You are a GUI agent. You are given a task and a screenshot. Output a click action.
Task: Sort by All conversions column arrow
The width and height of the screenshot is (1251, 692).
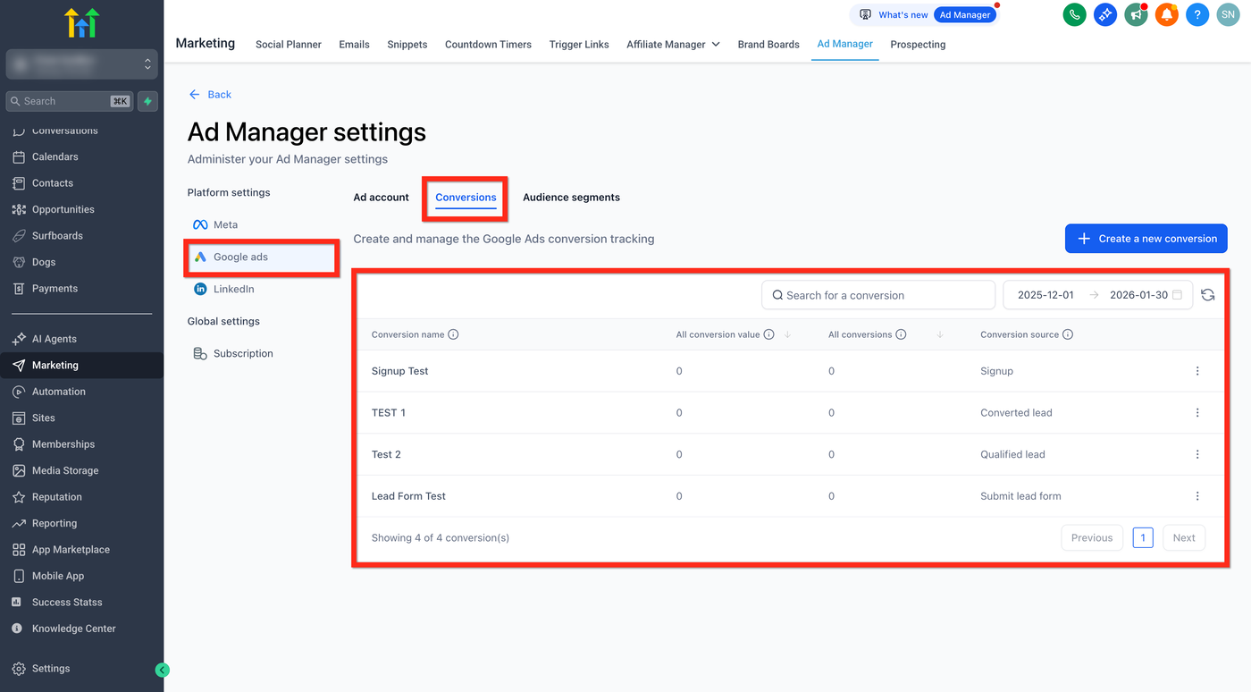(x=940, y=334)
